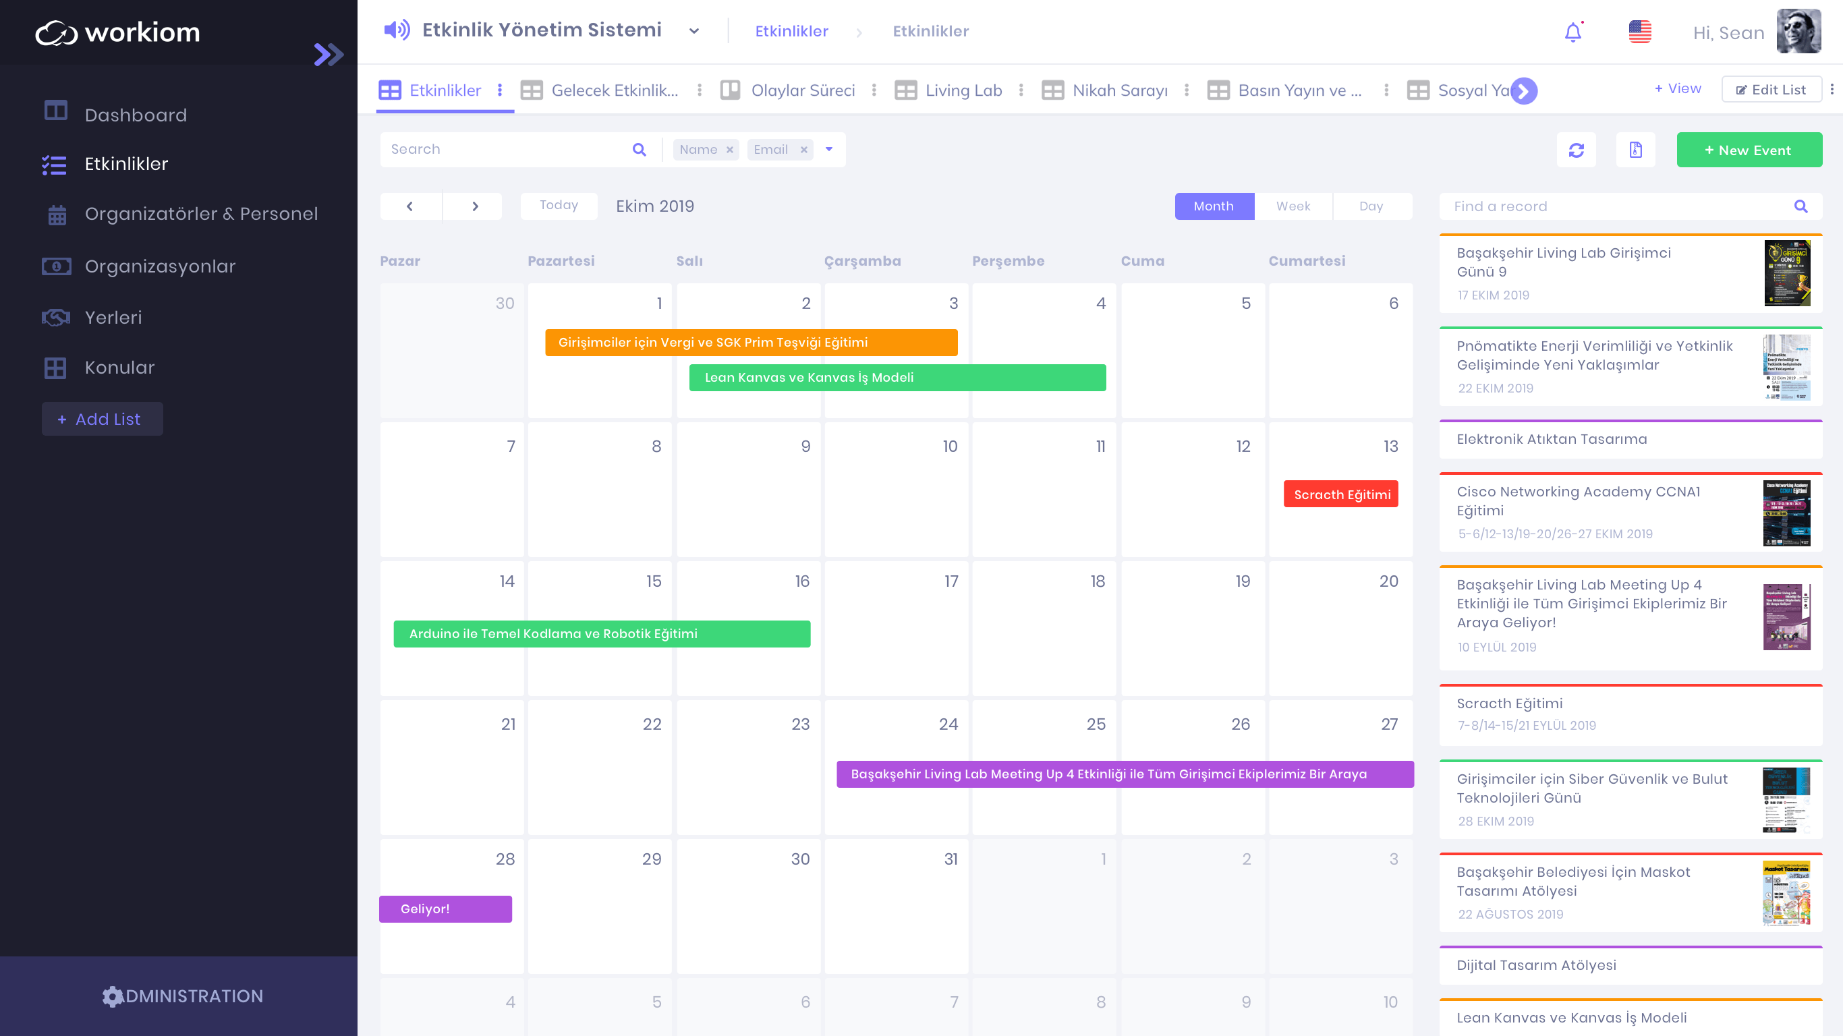Open the Administration gear at sidebar bottom
This screenshot has width=1843, height=1036.
pyautogui.click(x=113, y=996)
